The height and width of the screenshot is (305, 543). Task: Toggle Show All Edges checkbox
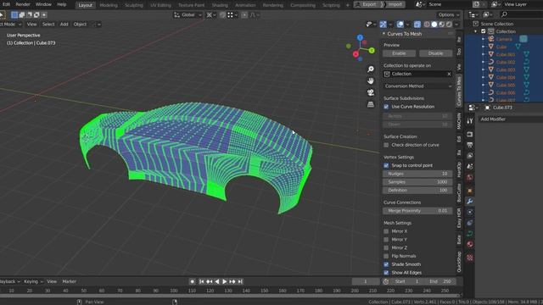click(386, 273)
